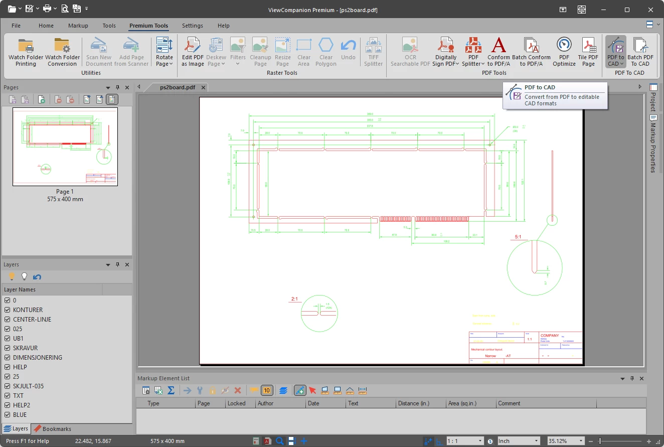Toggle the SKRAVUR layer checkbox
Viewport: 664px width, 447px height.
pyautogui.click(x=8, y=348)
